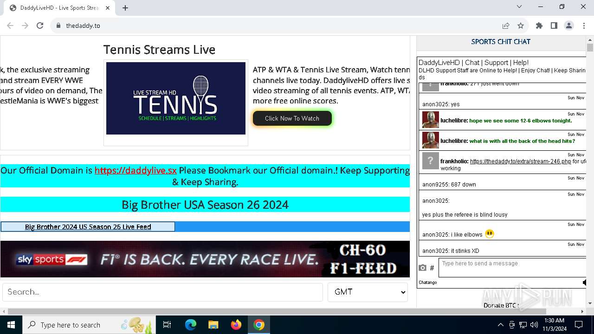The width and height of the screenshot is (594, 334).
Task: Click the horizontal scrollbar thumb
Action: (277, 311)
